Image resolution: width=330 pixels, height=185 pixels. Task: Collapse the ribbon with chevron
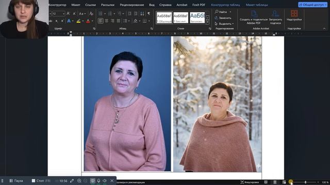[324, 29]
